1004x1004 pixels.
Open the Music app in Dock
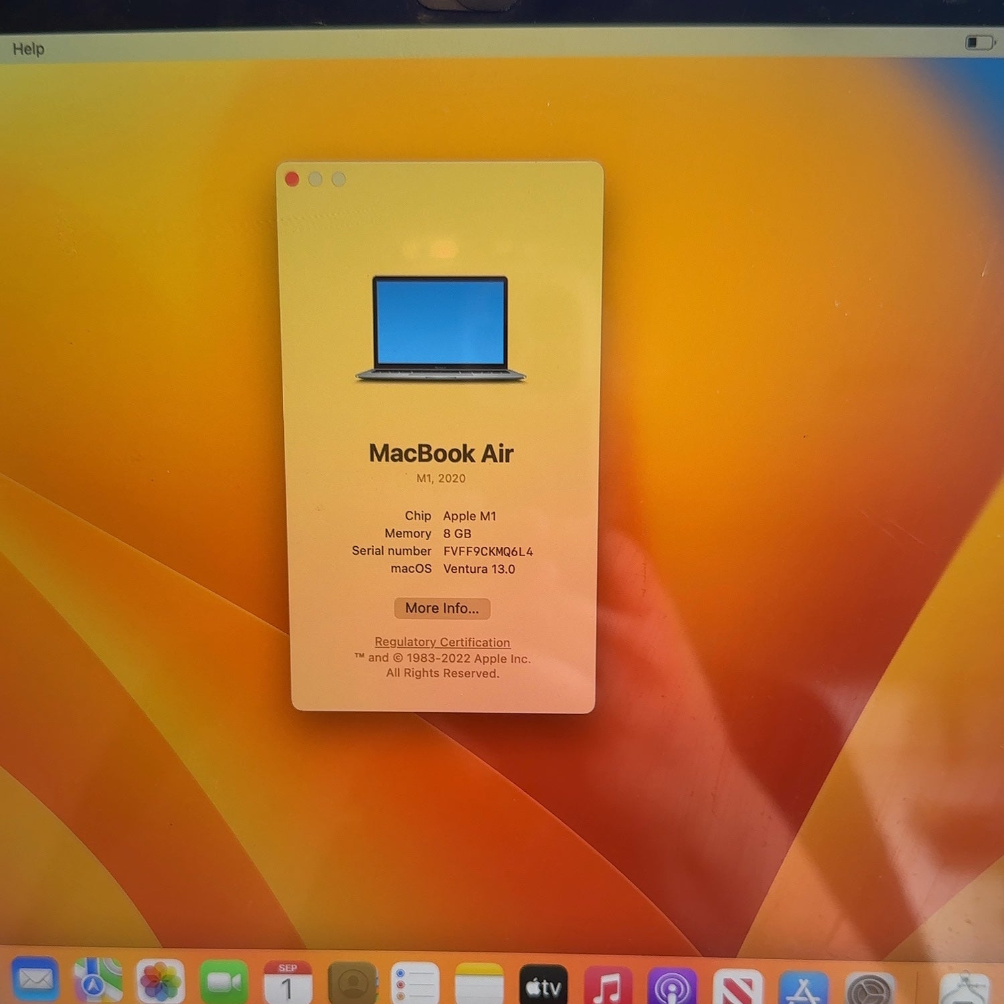click(608, 985)
